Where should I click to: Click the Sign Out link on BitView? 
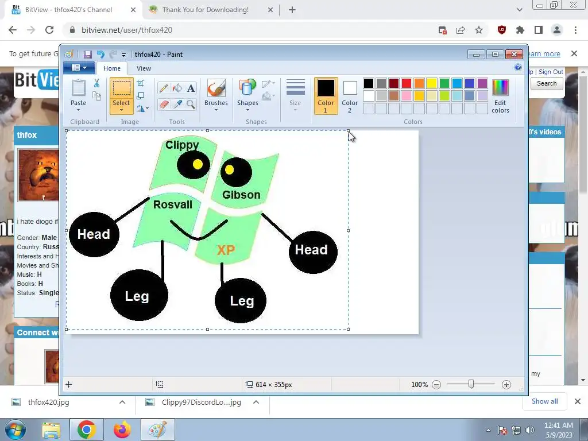tap(551, 72)
